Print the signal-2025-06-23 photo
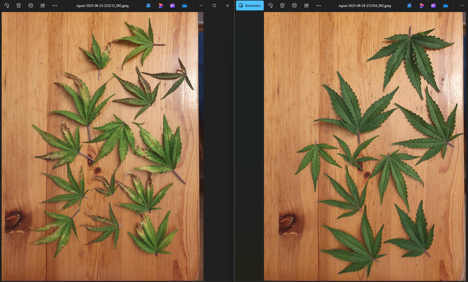Image resolution: width=468 pixels, height=282 pixels. point(31,5)
